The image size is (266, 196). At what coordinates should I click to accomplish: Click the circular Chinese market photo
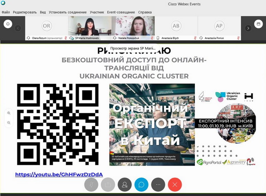(x=236, y=123)
